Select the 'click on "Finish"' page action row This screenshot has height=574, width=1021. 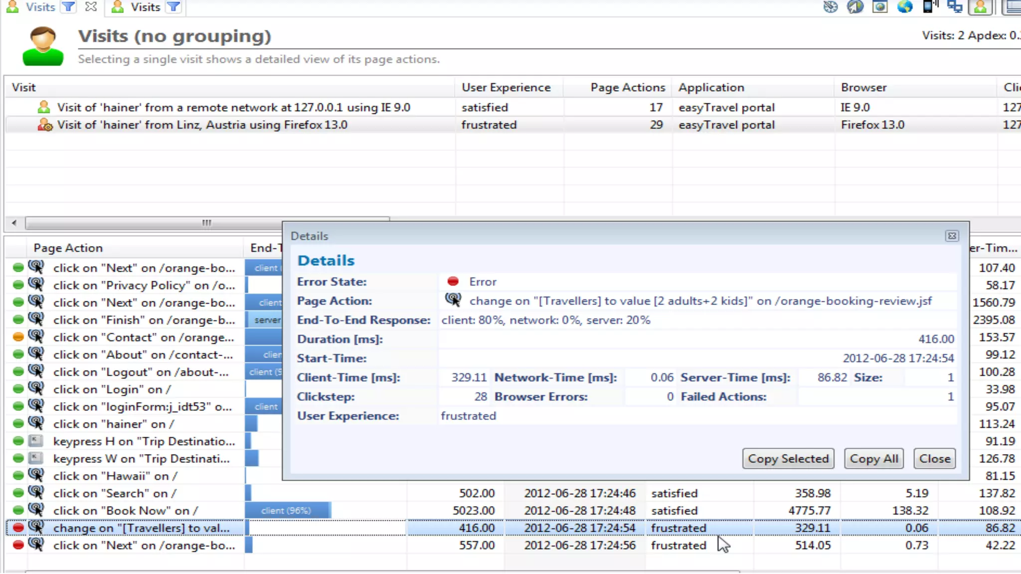point(144,320)
